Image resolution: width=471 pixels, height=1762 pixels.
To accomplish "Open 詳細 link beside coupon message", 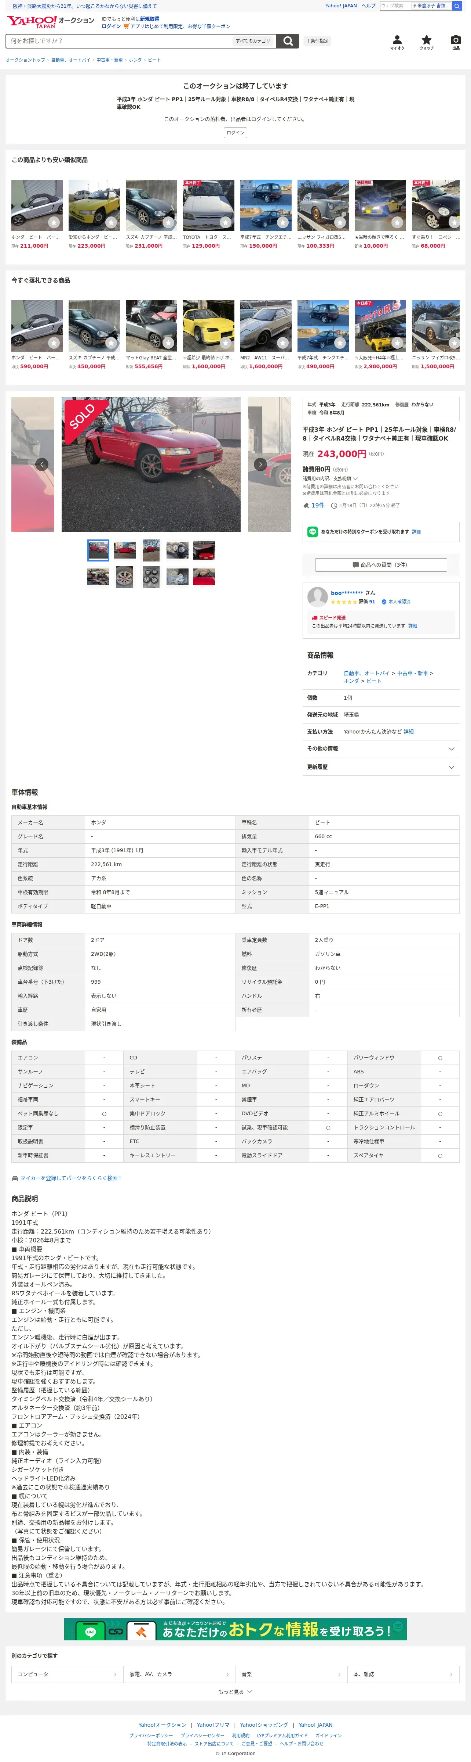I will (416, 531).
